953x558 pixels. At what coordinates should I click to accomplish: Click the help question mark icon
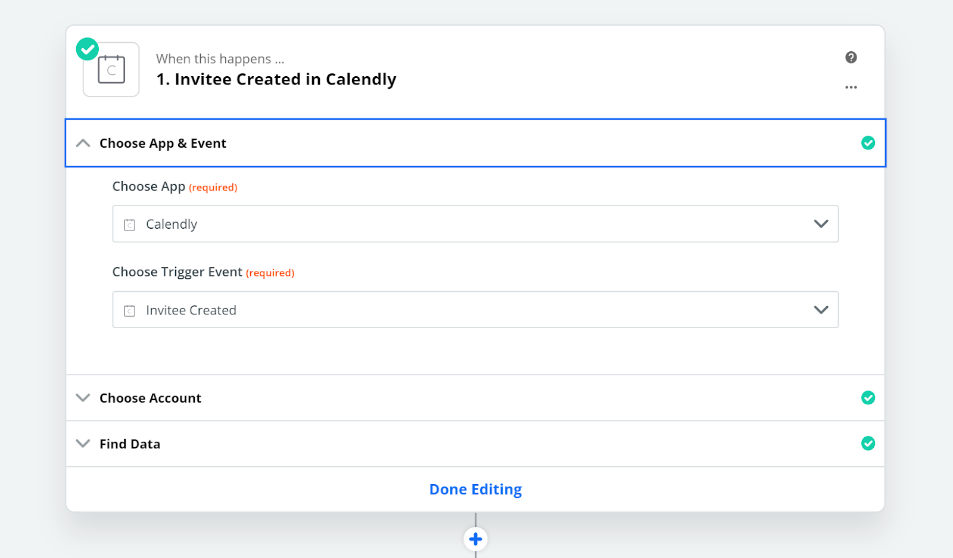pos(851,57)
